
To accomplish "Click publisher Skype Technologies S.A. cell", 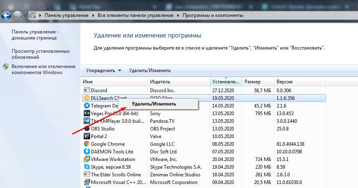I will [176, 167].
